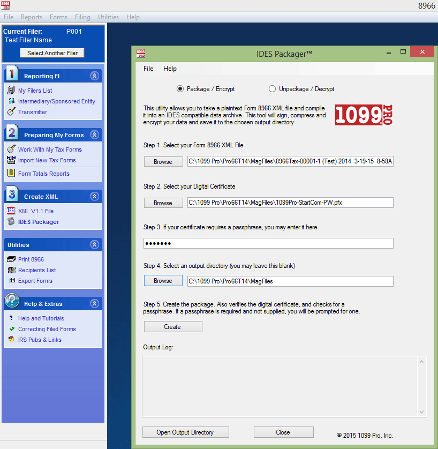Open the Transmitter link

pos(33,112)
